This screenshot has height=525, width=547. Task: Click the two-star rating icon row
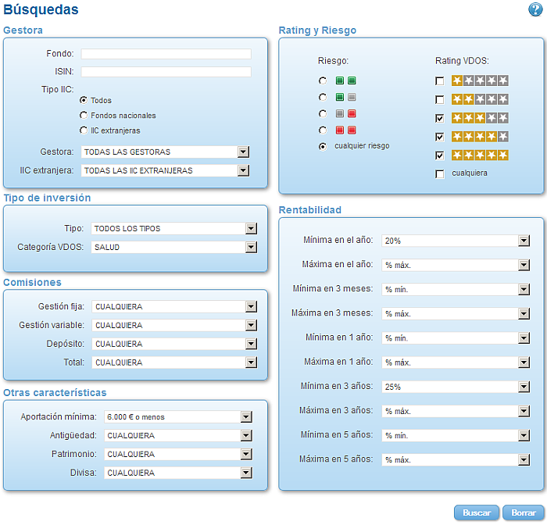(x=480, y=99)
